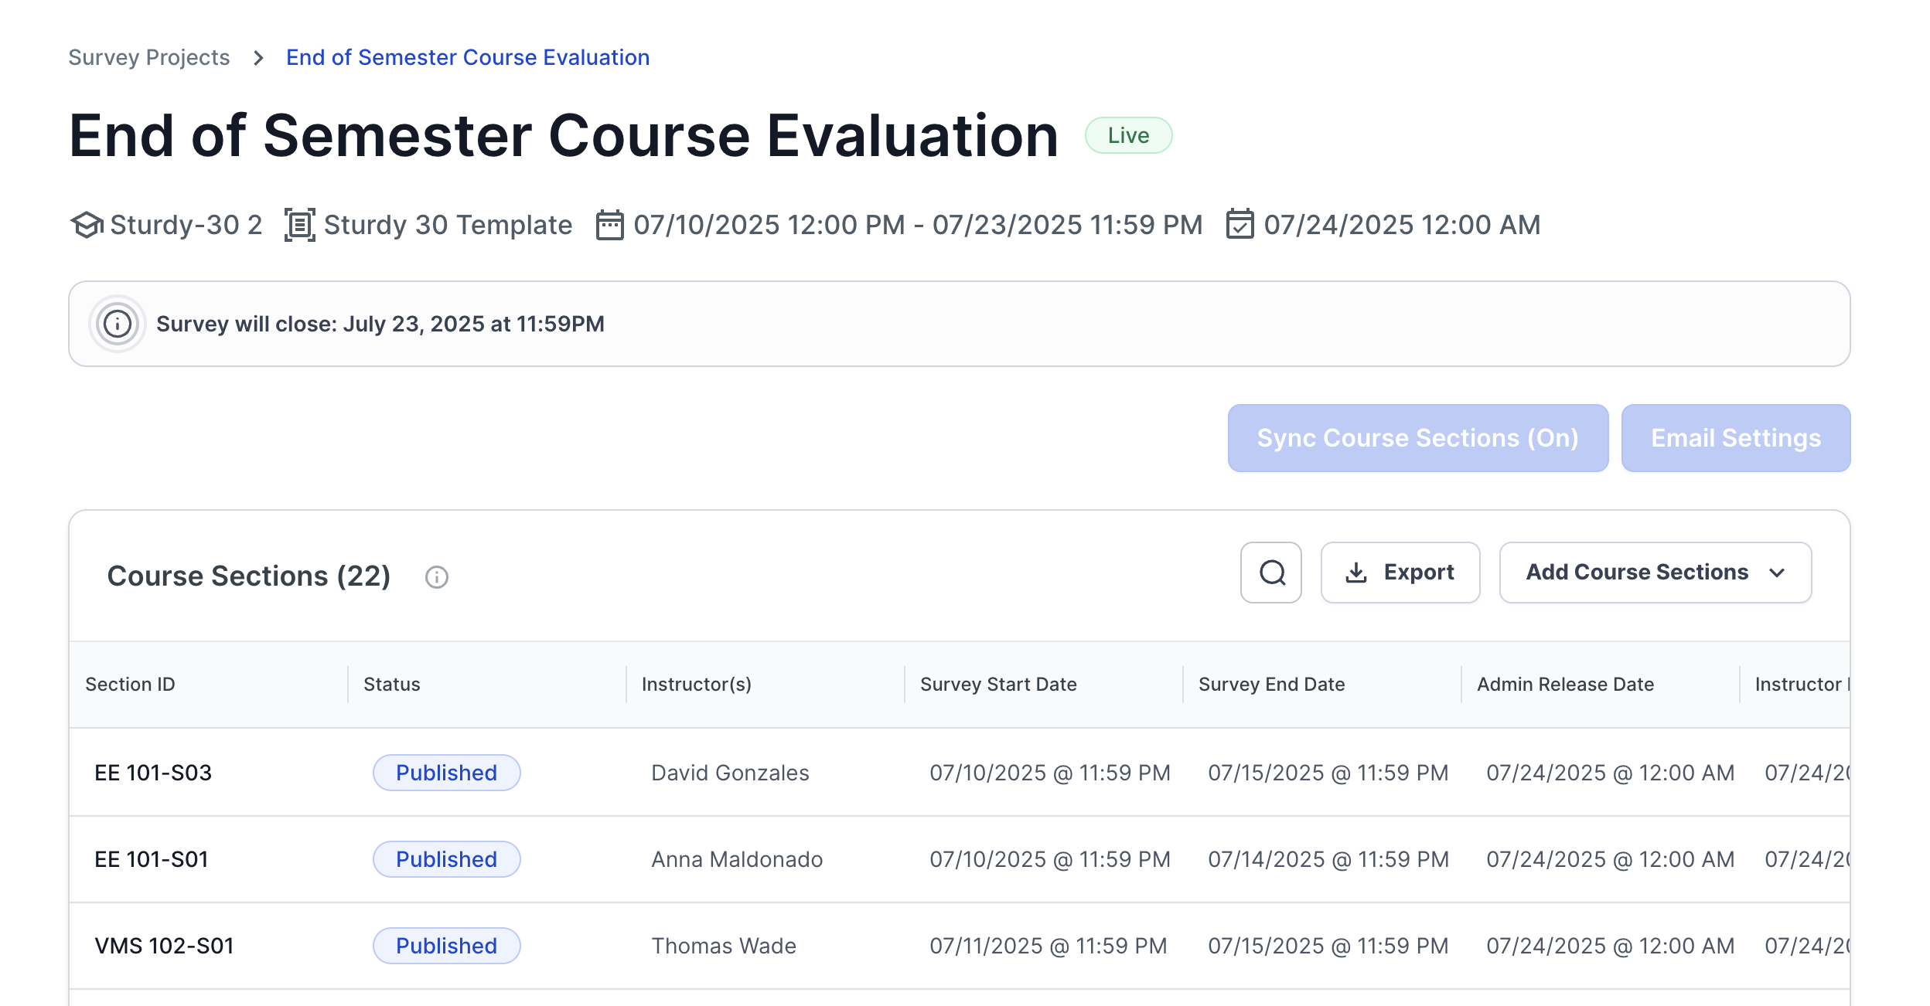Screen dimensions: 1930x1006
Task: Toggle Sync Course Sections (On) button
Action: point(1417,438)
